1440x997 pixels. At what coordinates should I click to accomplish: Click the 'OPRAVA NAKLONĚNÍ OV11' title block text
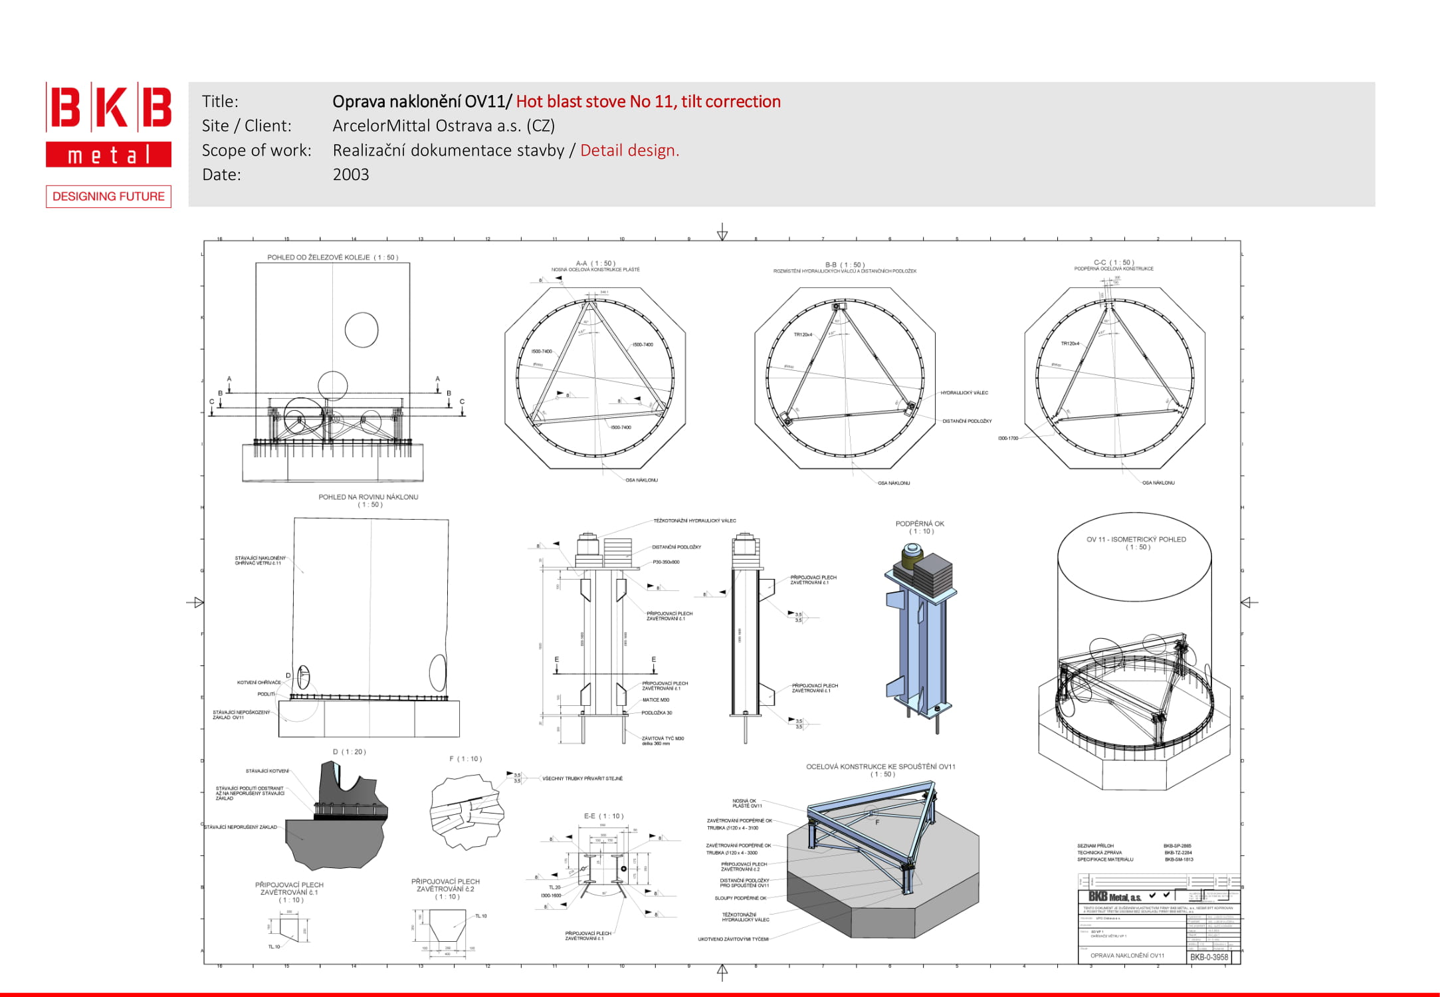1126,956
